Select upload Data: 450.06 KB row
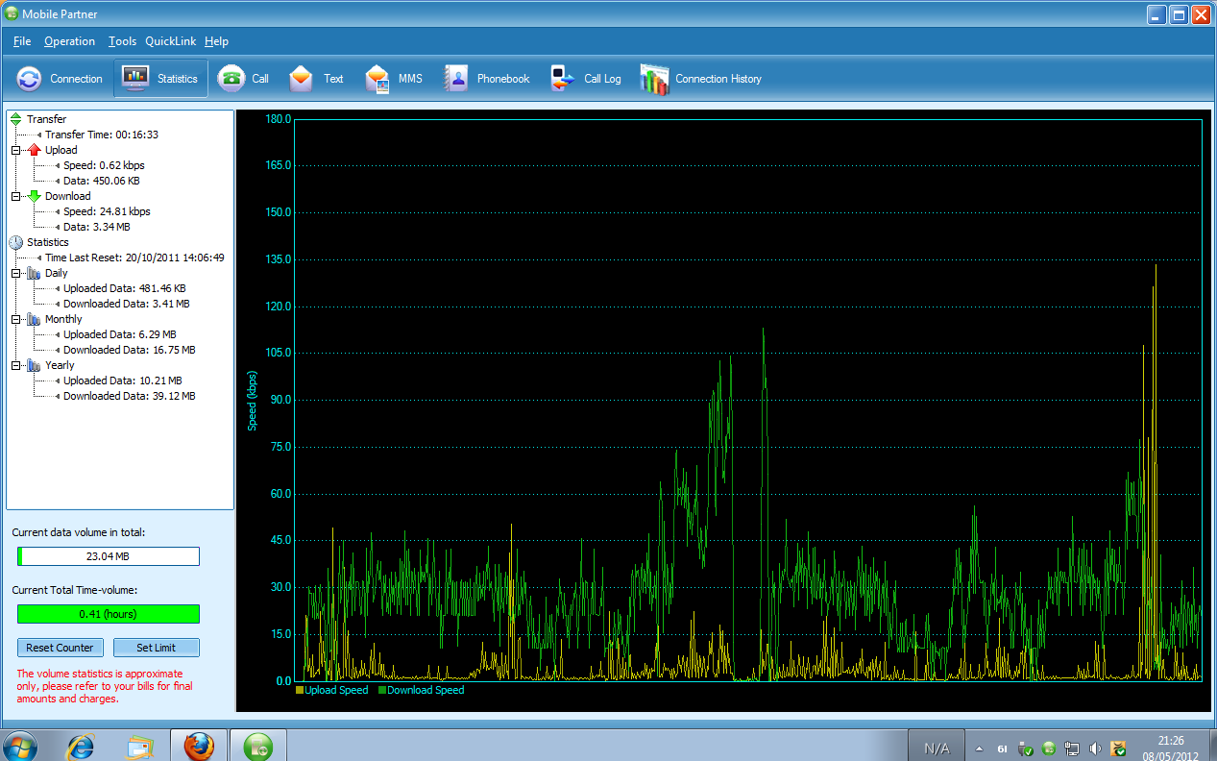The height and width of the screenshot is (761, 1217). (102, 181)
